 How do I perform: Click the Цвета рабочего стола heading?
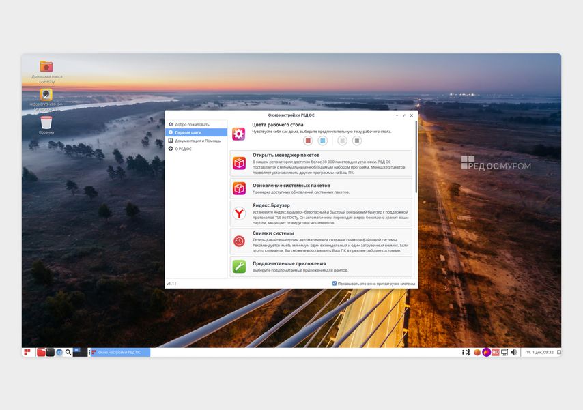278,125
